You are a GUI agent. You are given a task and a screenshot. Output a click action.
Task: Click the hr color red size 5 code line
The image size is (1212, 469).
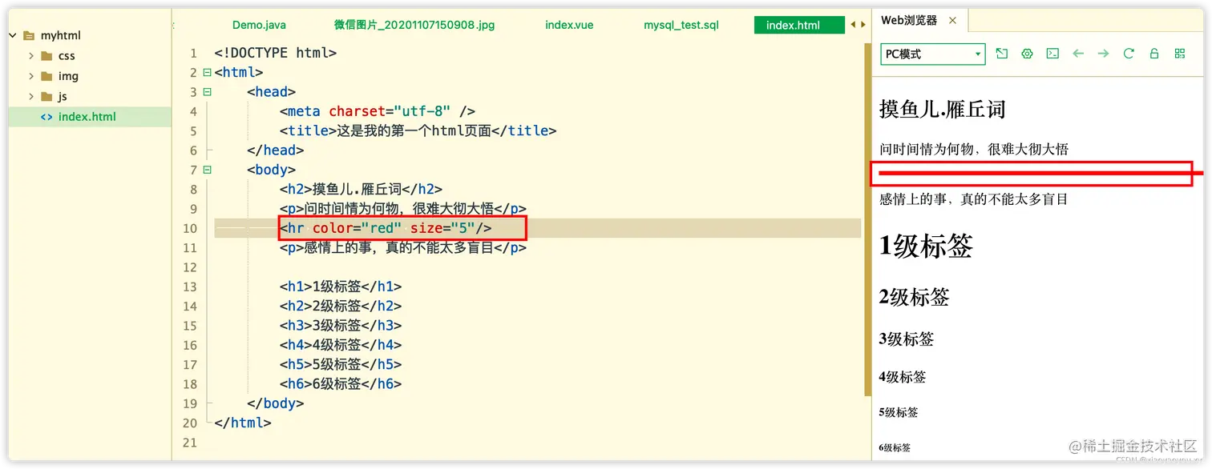point(386,228)
